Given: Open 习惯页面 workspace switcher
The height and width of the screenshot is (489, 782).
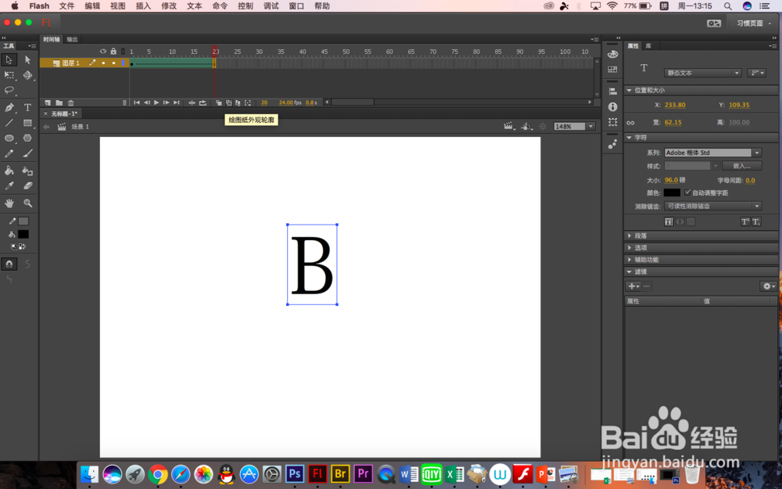Looking at the screenshot, I should click(x=754, y=23).
